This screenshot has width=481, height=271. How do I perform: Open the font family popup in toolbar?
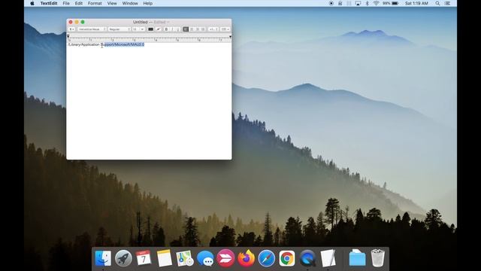pos(92,29)
